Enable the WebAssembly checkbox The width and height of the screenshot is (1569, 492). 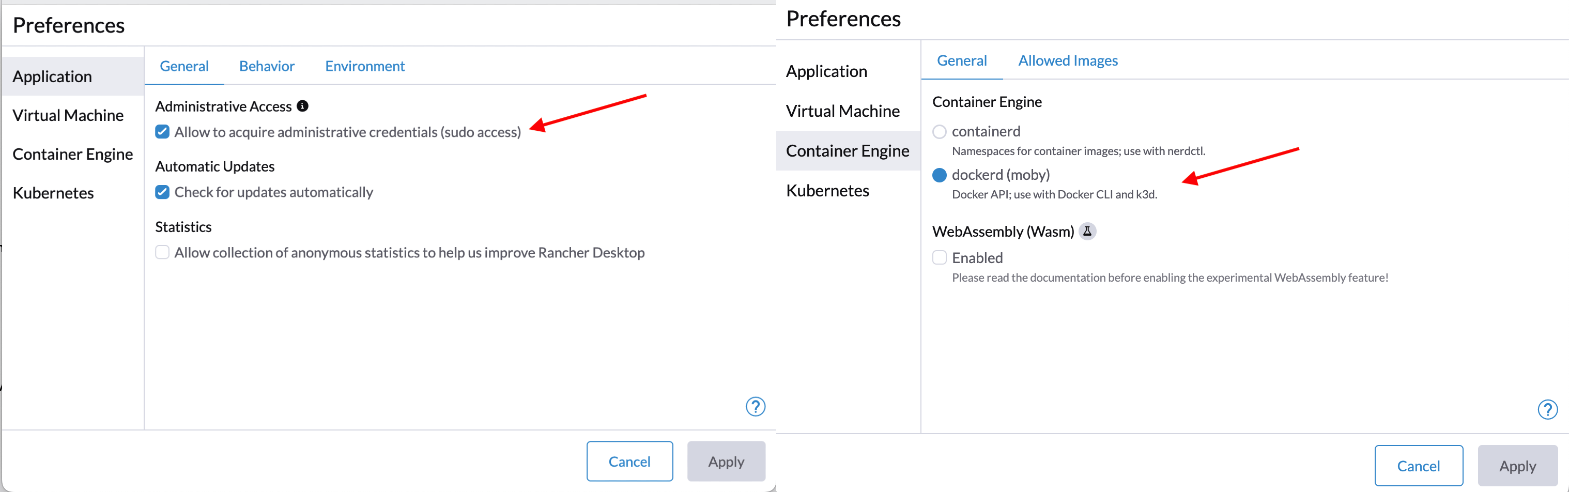[940, 257]
